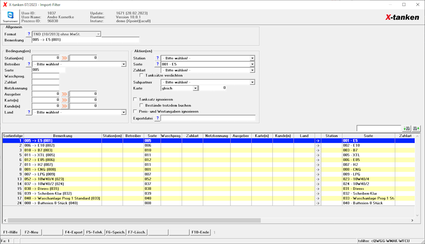Select row '012 --> E85 (006)'
The width and height of the screenshot is (425, 244).
(209, 160)
